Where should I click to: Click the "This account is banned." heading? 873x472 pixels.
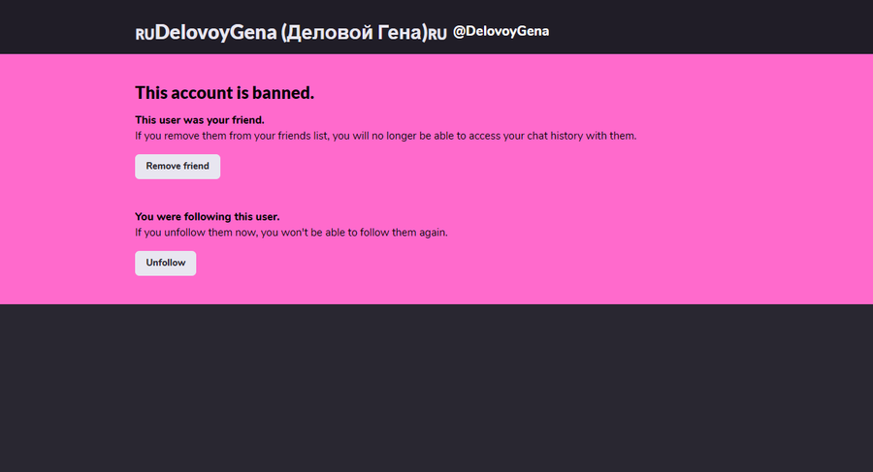click(x=224, y=93)
